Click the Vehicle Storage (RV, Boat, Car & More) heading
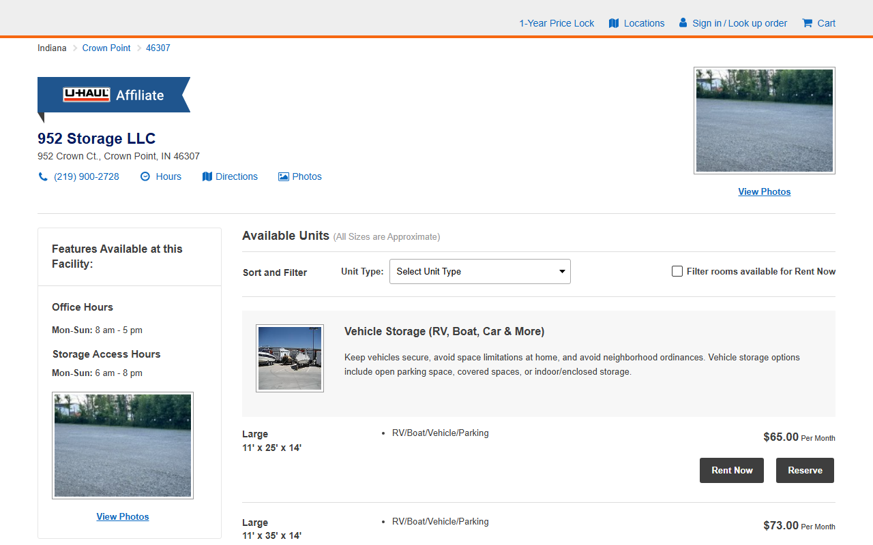873x545 pixels. click(x=444, y=332)
